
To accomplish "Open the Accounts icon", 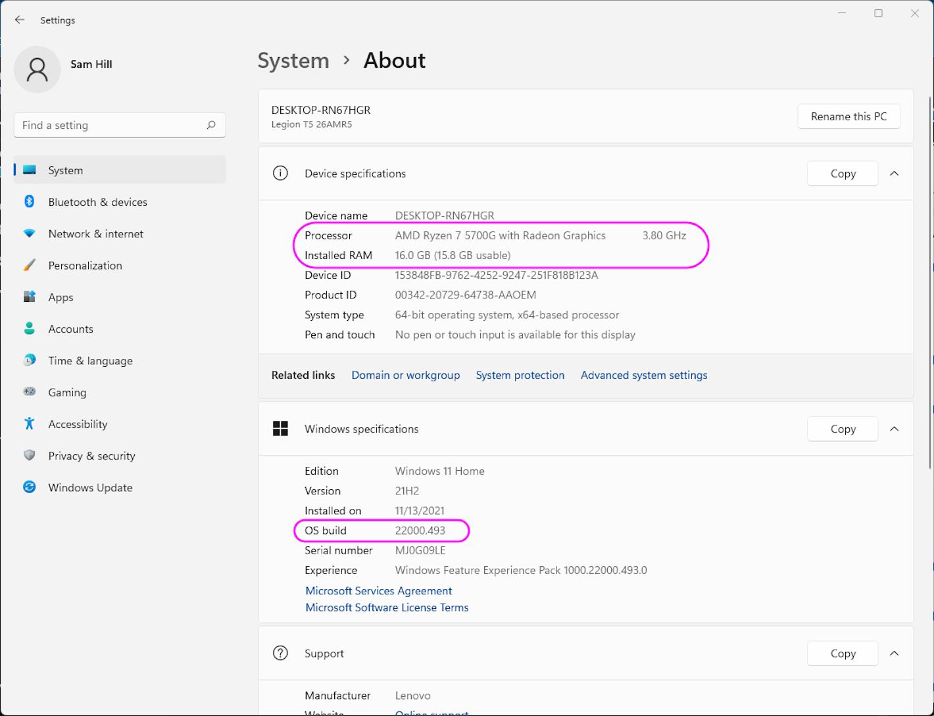I will 30,329.
